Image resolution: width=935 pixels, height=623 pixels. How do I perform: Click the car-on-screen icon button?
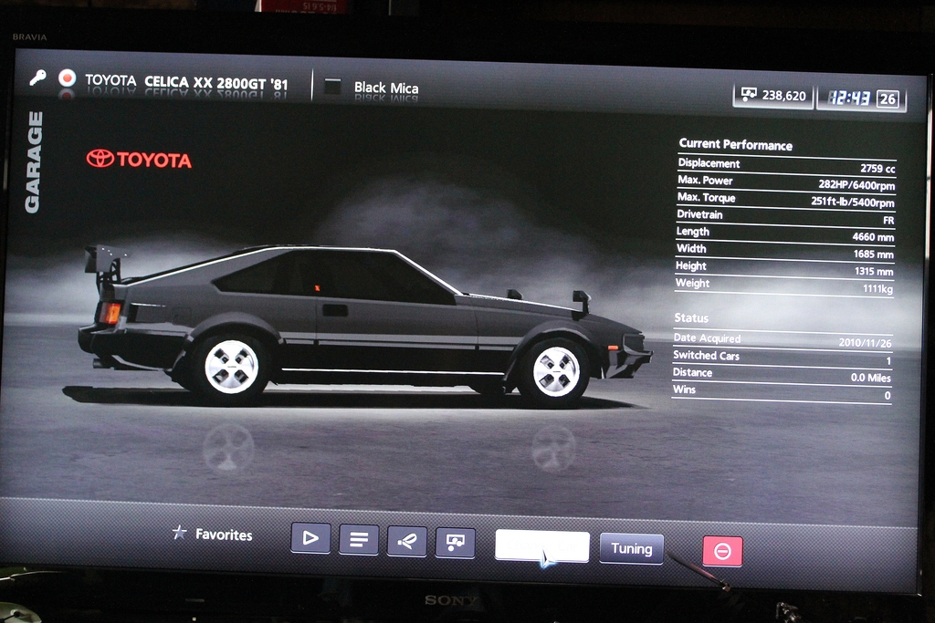(455, 543)
